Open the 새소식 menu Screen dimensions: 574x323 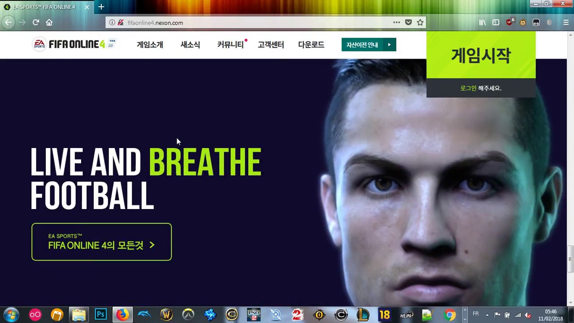[190, 45]
